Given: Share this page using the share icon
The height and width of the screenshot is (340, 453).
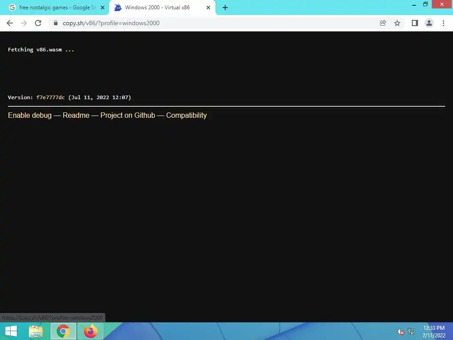Looking at the screenshot, I should pos(383,23).
